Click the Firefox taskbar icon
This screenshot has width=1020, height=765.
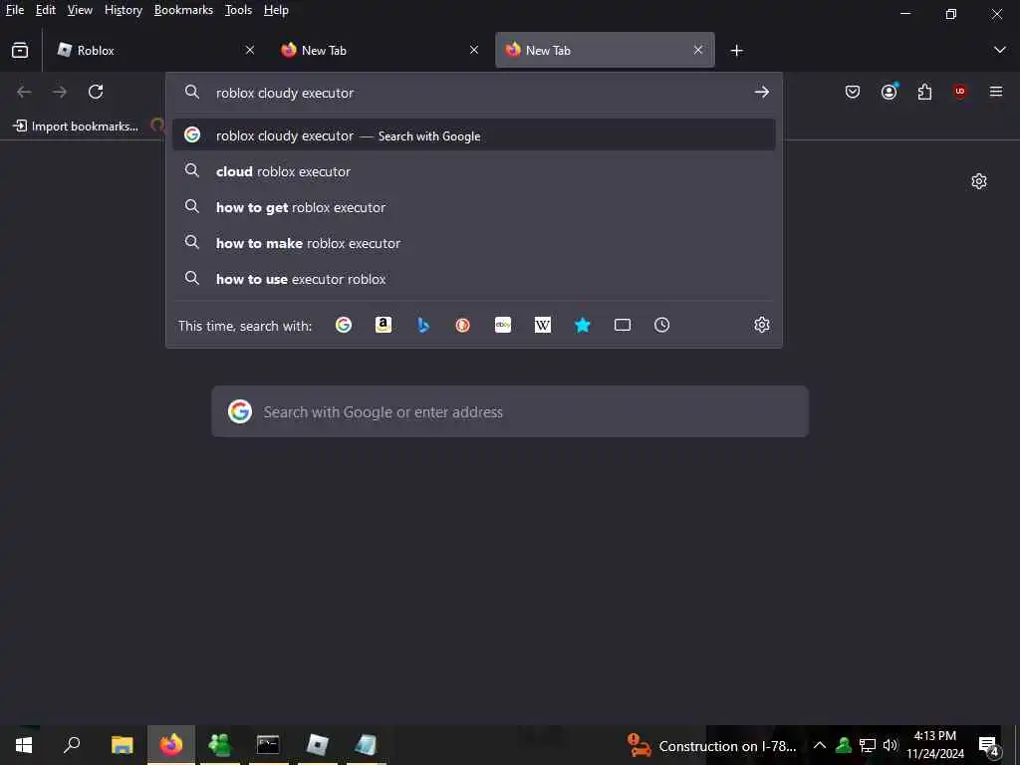click(x=171, y=745)
